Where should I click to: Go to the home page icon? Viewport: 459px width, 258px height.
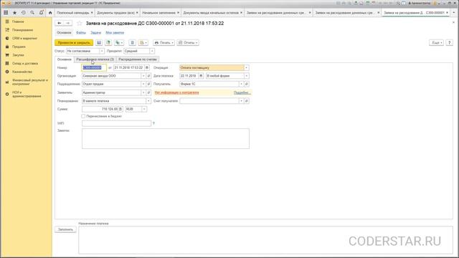pos(50,13)
